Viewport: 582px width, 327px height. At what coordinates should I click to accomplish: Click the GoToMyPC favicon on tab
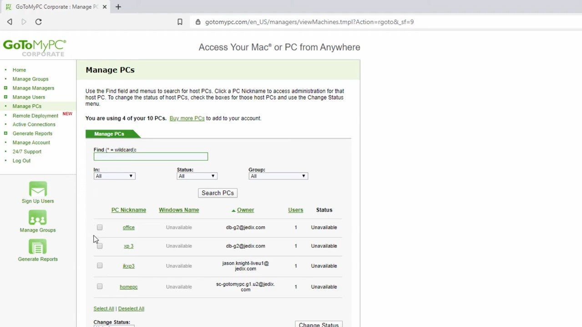[x=8, y=7]
